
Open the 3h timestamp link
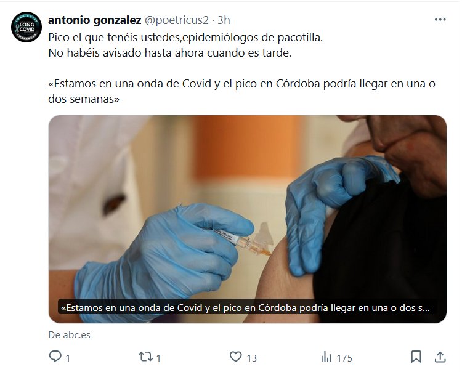point(224,20)
